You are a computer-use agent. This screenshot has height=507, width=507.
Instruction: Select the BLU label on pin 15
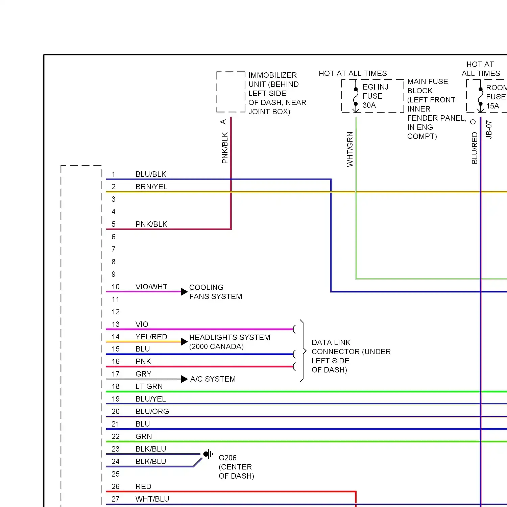tap(143, 349)
